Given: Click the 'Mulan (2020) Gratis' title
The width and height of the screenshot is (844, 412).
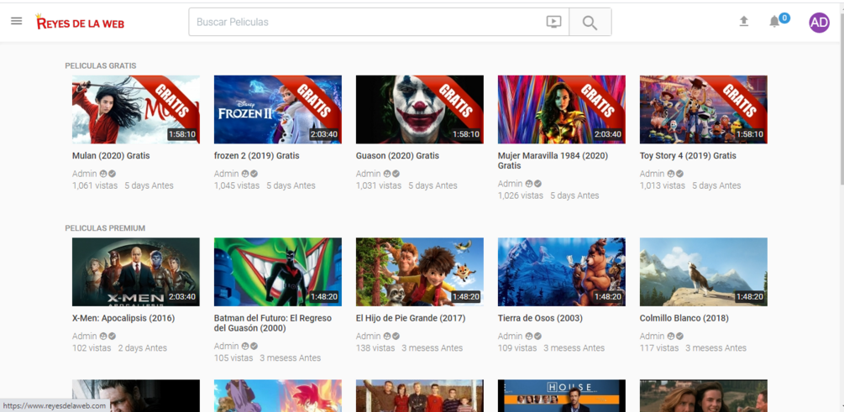Looking at the screenshot, I should click(111, 155).
